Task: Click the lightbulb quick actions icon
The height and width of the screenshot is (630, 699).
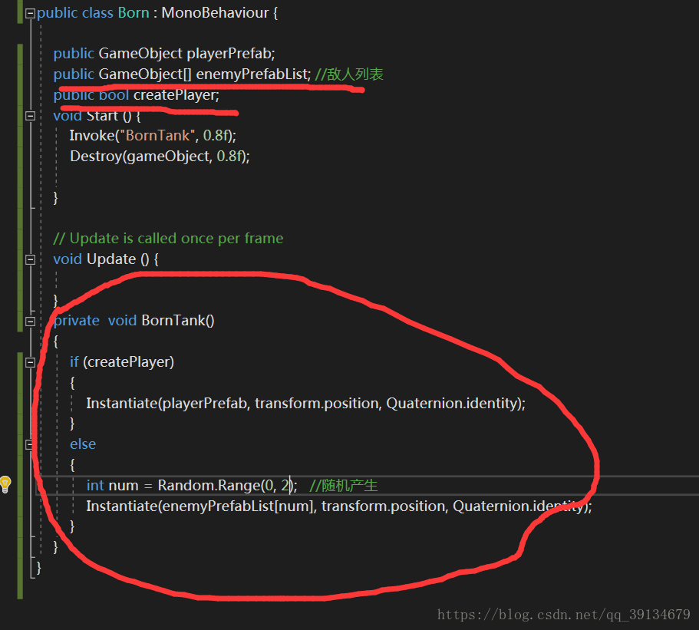Action: point(5,484)
